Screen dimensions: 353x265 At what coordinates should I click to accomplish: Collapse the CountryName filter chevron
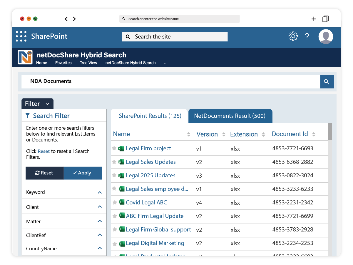100,248
